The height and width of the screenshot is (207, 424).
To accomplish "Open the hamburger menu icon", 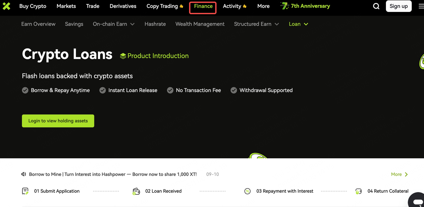I will [x=421, y=6].
